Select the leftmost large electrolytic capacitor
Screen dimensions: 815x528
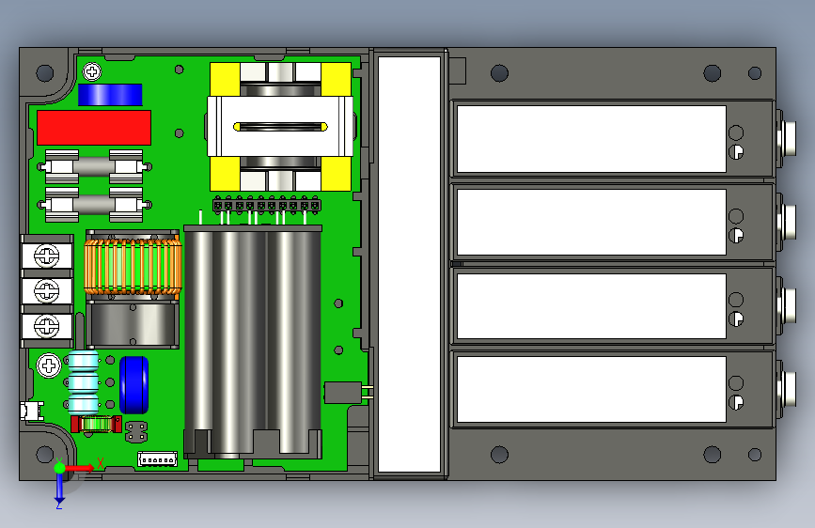tap(198, 340)
